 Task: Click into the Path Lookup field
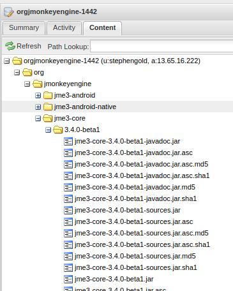pyautogui.click(x=162, y=46)
